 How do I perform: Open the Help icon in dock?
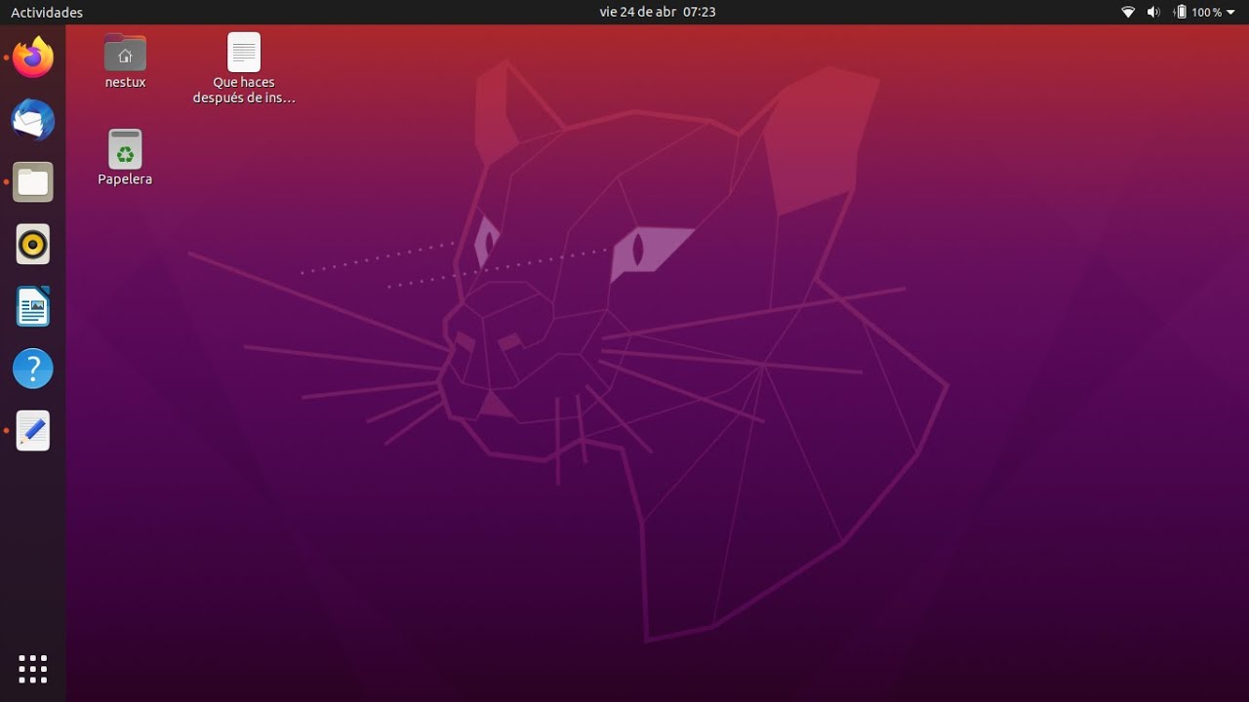pos(33,369)
